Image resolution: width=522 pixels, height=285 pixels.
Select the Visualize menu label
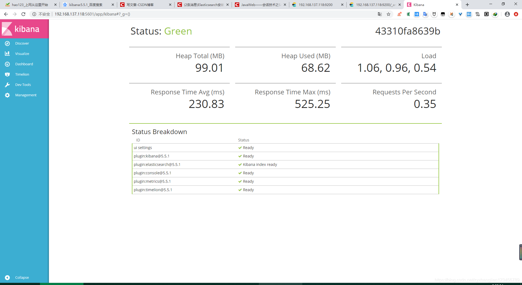(22, 54)
